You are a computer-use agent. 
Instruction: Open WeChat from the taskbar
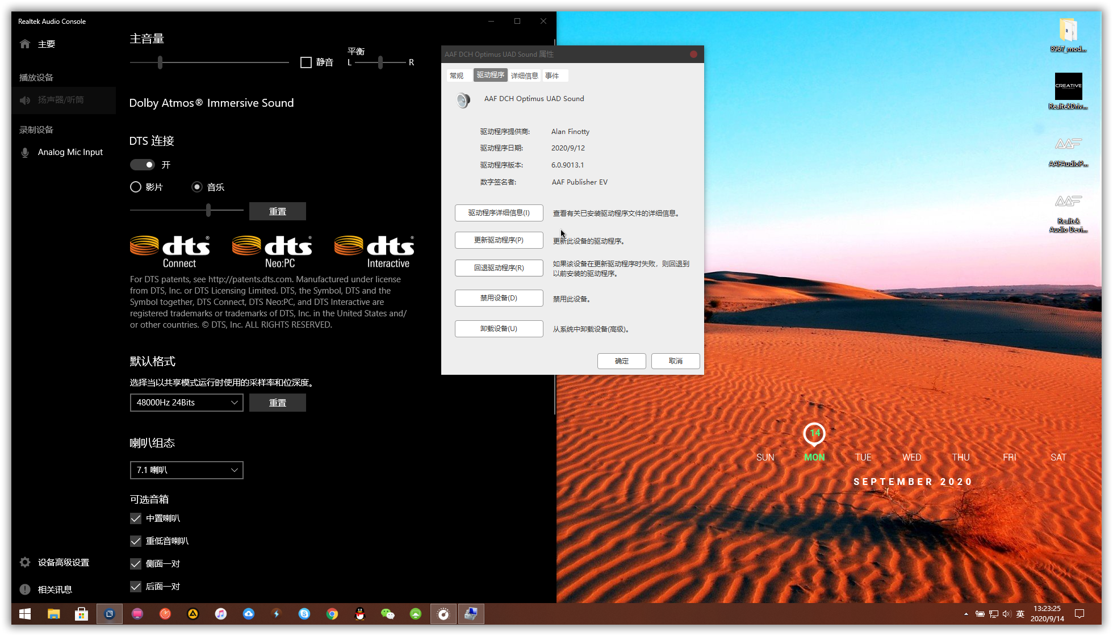[388, 614]
